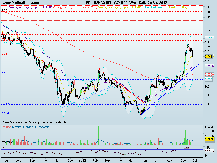Click Moving average (Exponential 20) legend entry
This screenshot has height=163, width=217.
click(x=119, y=7)
